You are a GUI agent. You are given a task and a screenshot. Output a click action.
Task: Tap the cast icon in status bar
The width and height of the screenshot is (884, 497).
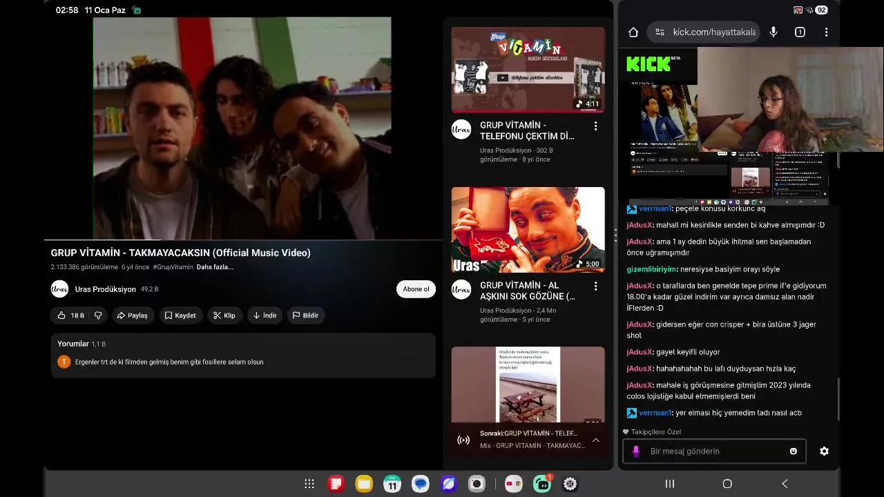(x=798, y=10)
